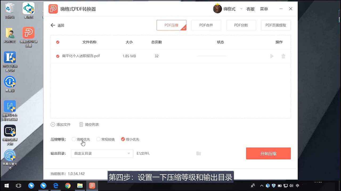Uncheck 扁平化个人述职报告.pdf file checkbox
This screenshot has width=341, height=191.
(58, 56)
